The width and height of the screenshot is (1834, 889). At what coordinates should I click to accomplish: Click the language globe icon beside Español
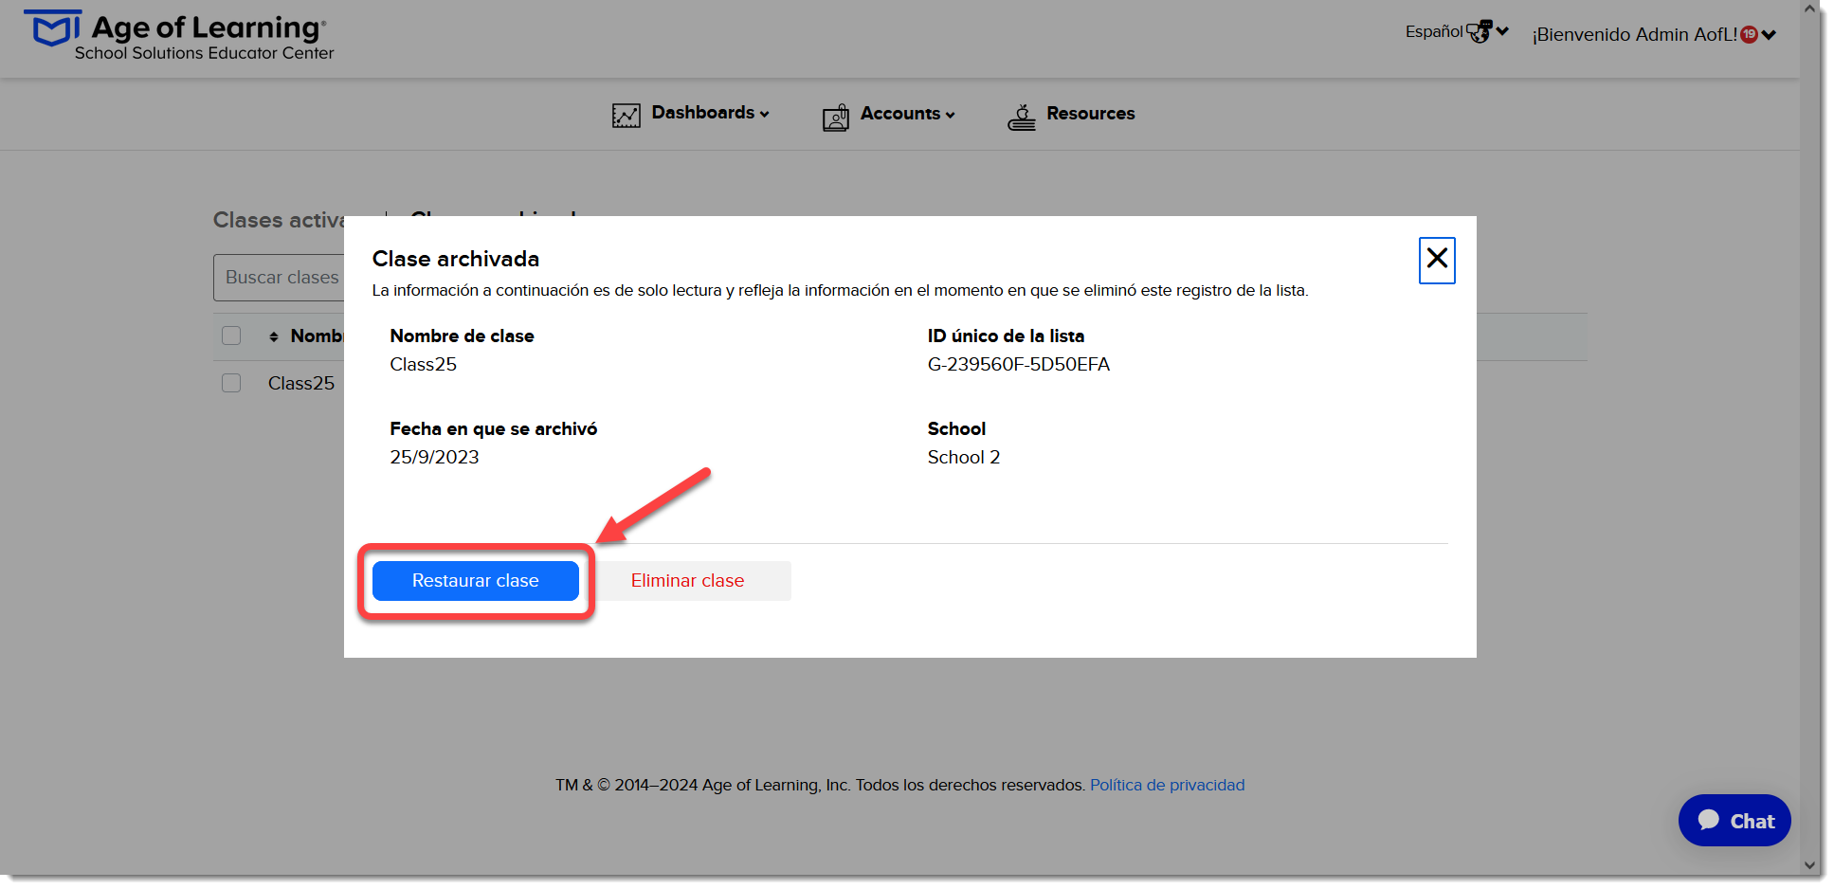(1479, 31)
